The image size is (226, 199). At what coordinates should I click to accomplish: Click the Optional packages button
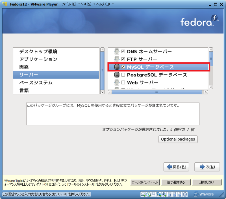coord(178,139)
